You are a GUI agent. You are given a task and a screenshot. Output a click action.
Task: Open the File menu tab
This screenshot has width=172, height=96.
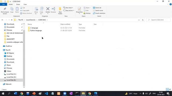[x=3, y=4]
